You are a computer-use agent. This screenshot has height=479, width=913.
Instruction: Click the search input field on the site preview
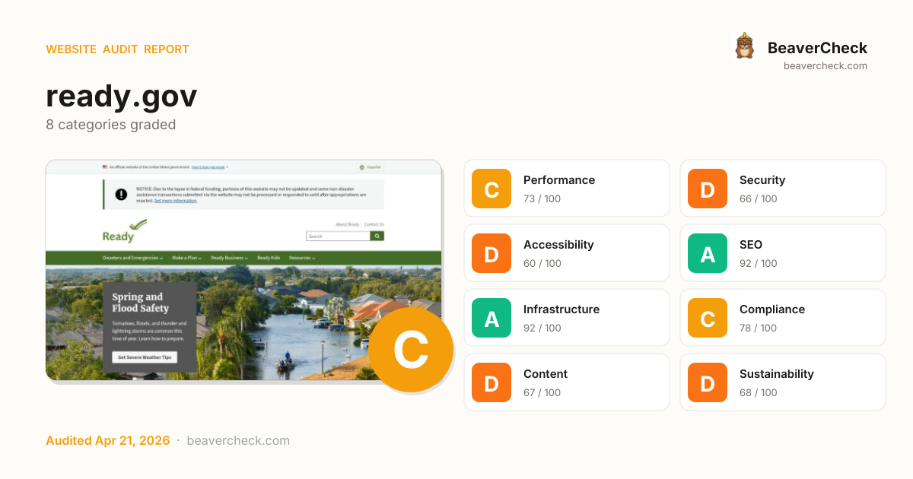pos(338,236)
